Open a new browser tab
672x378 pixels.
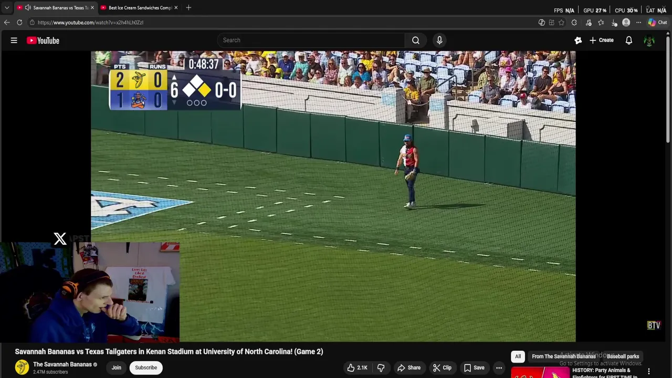pyautogui.click(x=188, y=8)
